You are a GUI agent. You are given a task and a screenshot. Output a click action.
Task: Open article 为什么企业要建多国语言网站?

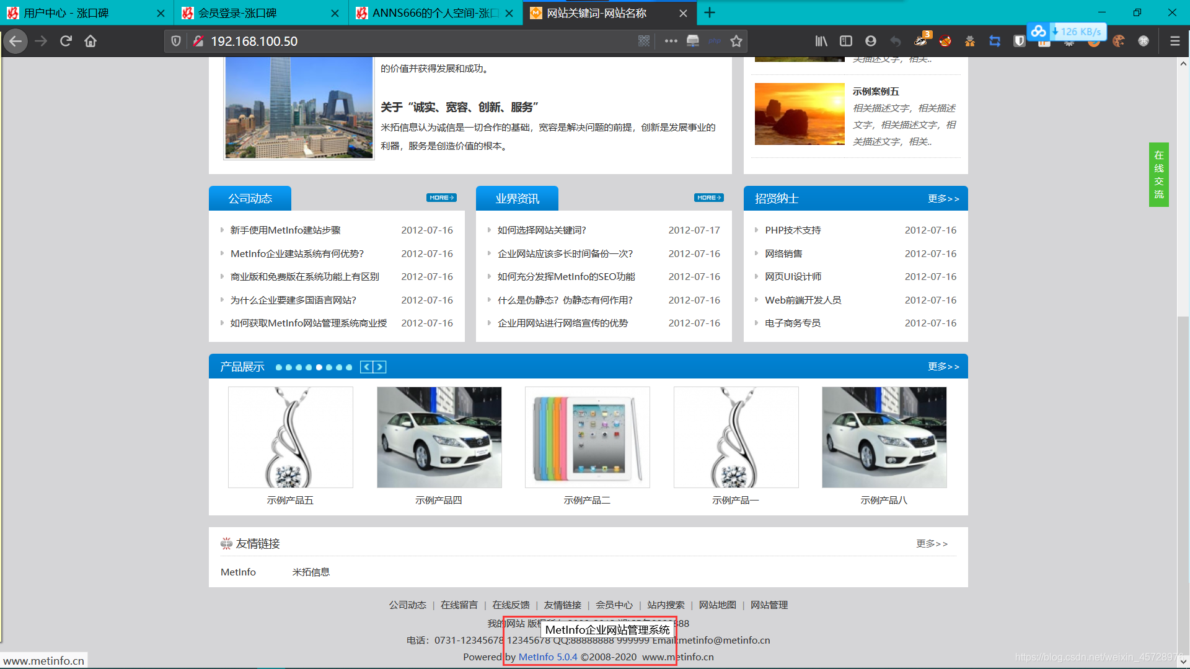(293, 300)
